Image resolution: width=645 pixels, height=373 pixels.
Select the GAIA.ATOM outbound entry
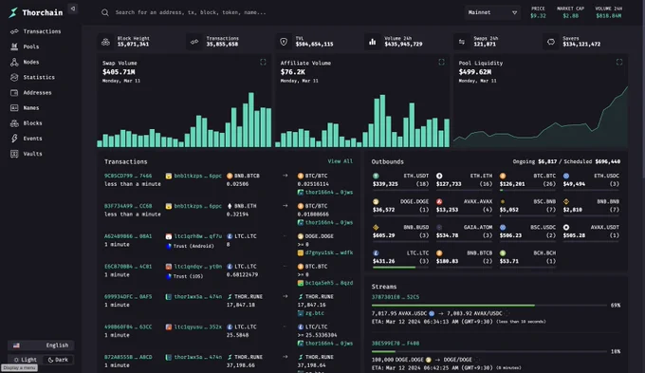(464, 232)
